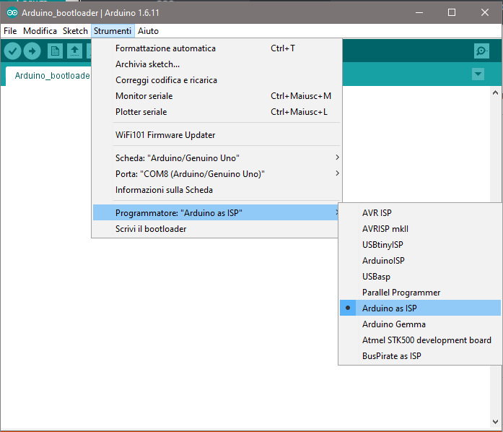Open the Serial Monitor magnifier icon
Screen dimensions: 503x432
point(481,51)
